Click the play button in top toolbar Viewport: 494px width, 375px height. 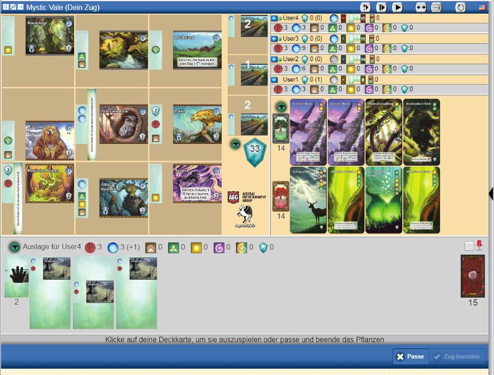[398, 7]
